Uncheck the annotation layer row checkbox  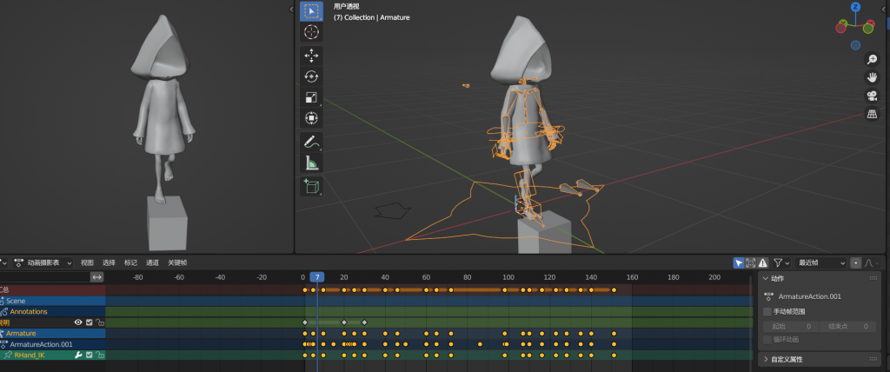(x=90, y=322)
